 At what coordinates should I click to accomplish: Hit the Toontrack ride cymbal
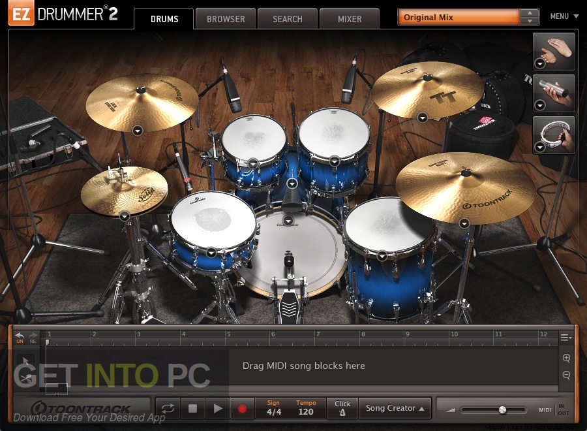(466, 187)
